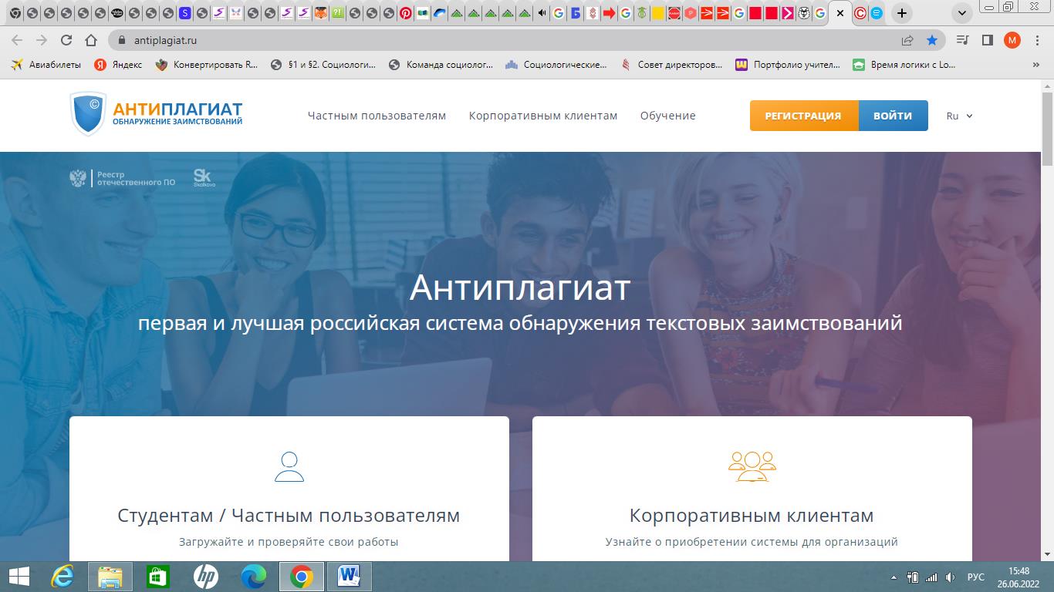Show the browser side panel
Screen dimensions: 1054x592
point(987,40)
